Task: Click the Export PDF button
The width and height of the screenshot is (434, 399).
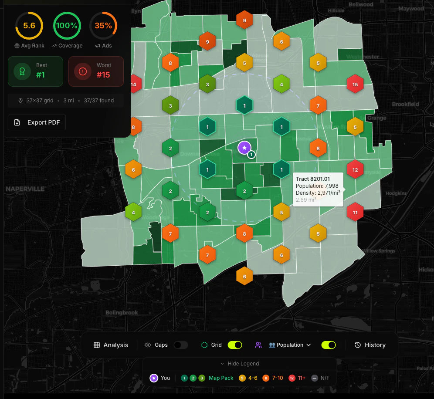Action: [x=37, y=122]
